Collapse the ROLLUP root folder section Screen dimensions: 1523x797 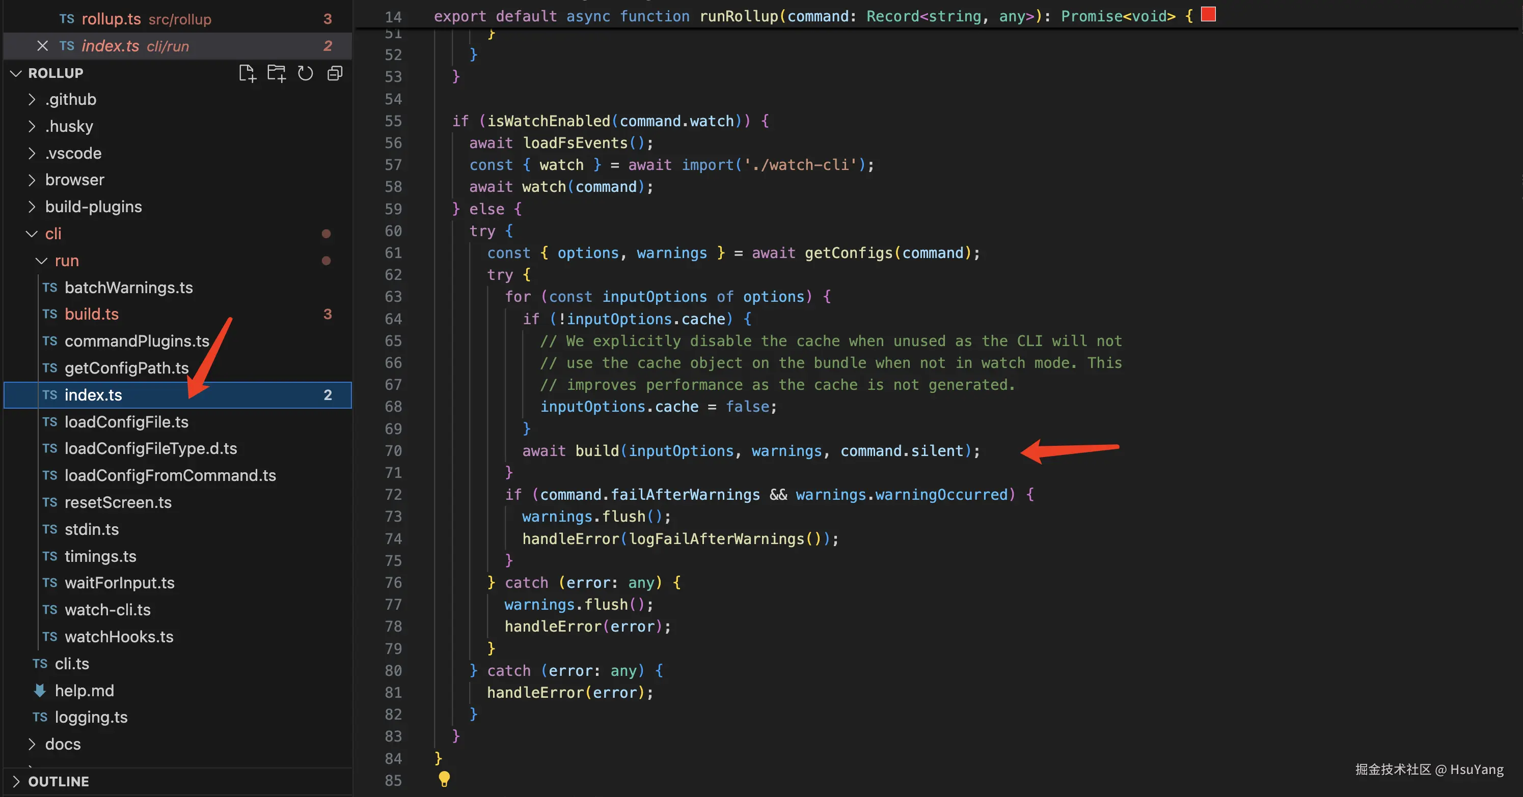point(16,73)
